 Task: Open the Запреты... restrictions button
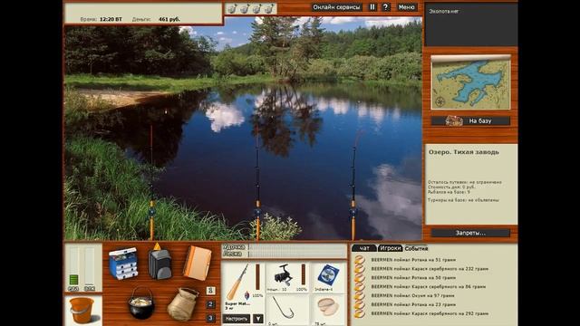click(470, 234)
